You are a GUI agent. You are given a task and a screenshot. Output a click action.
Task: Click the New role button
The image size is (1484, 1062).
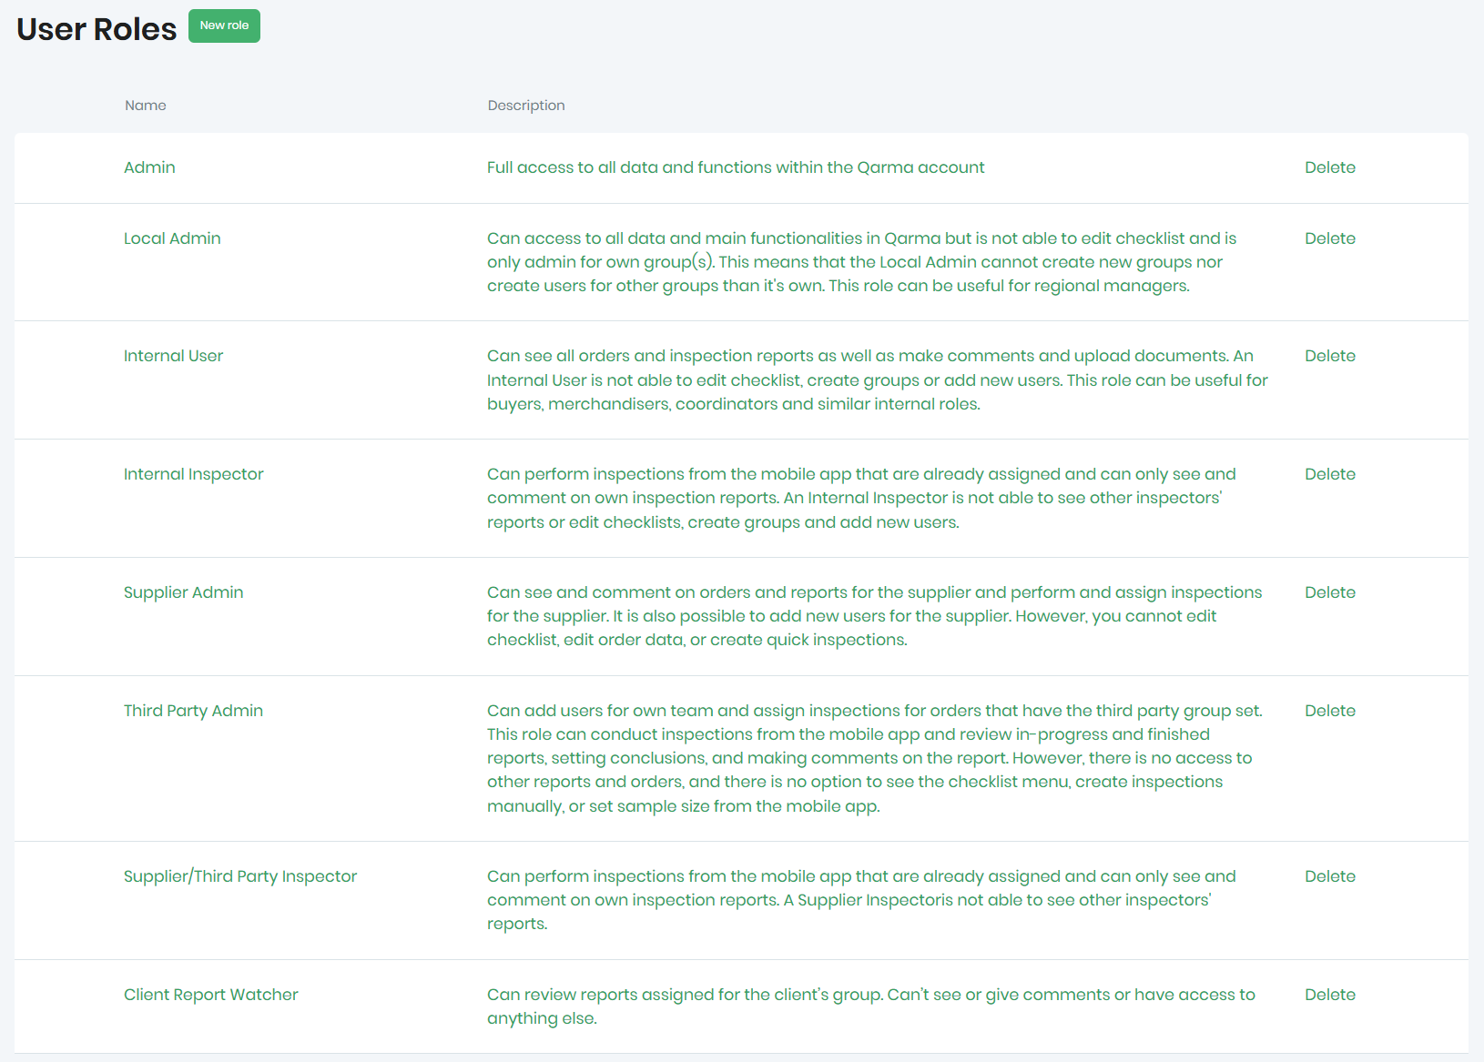pos(224,25)
